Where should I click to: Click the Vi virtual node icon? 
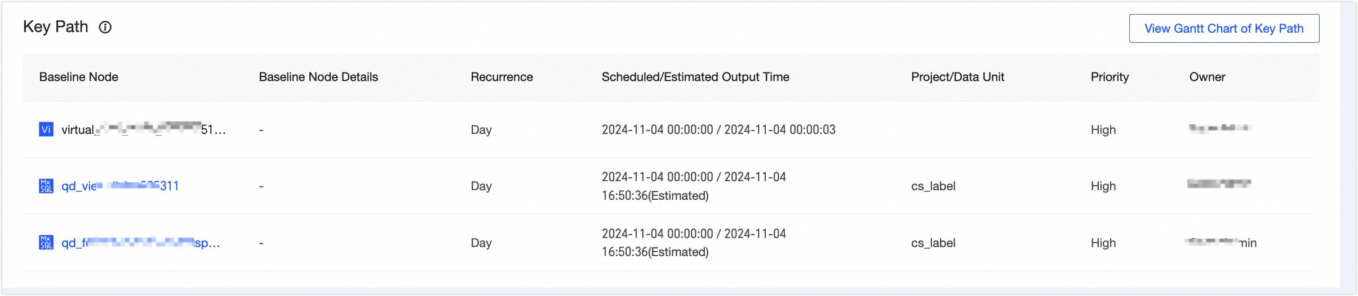(46, 129)
